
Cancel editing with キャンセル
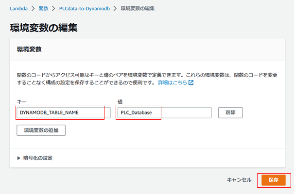(239, 180)
